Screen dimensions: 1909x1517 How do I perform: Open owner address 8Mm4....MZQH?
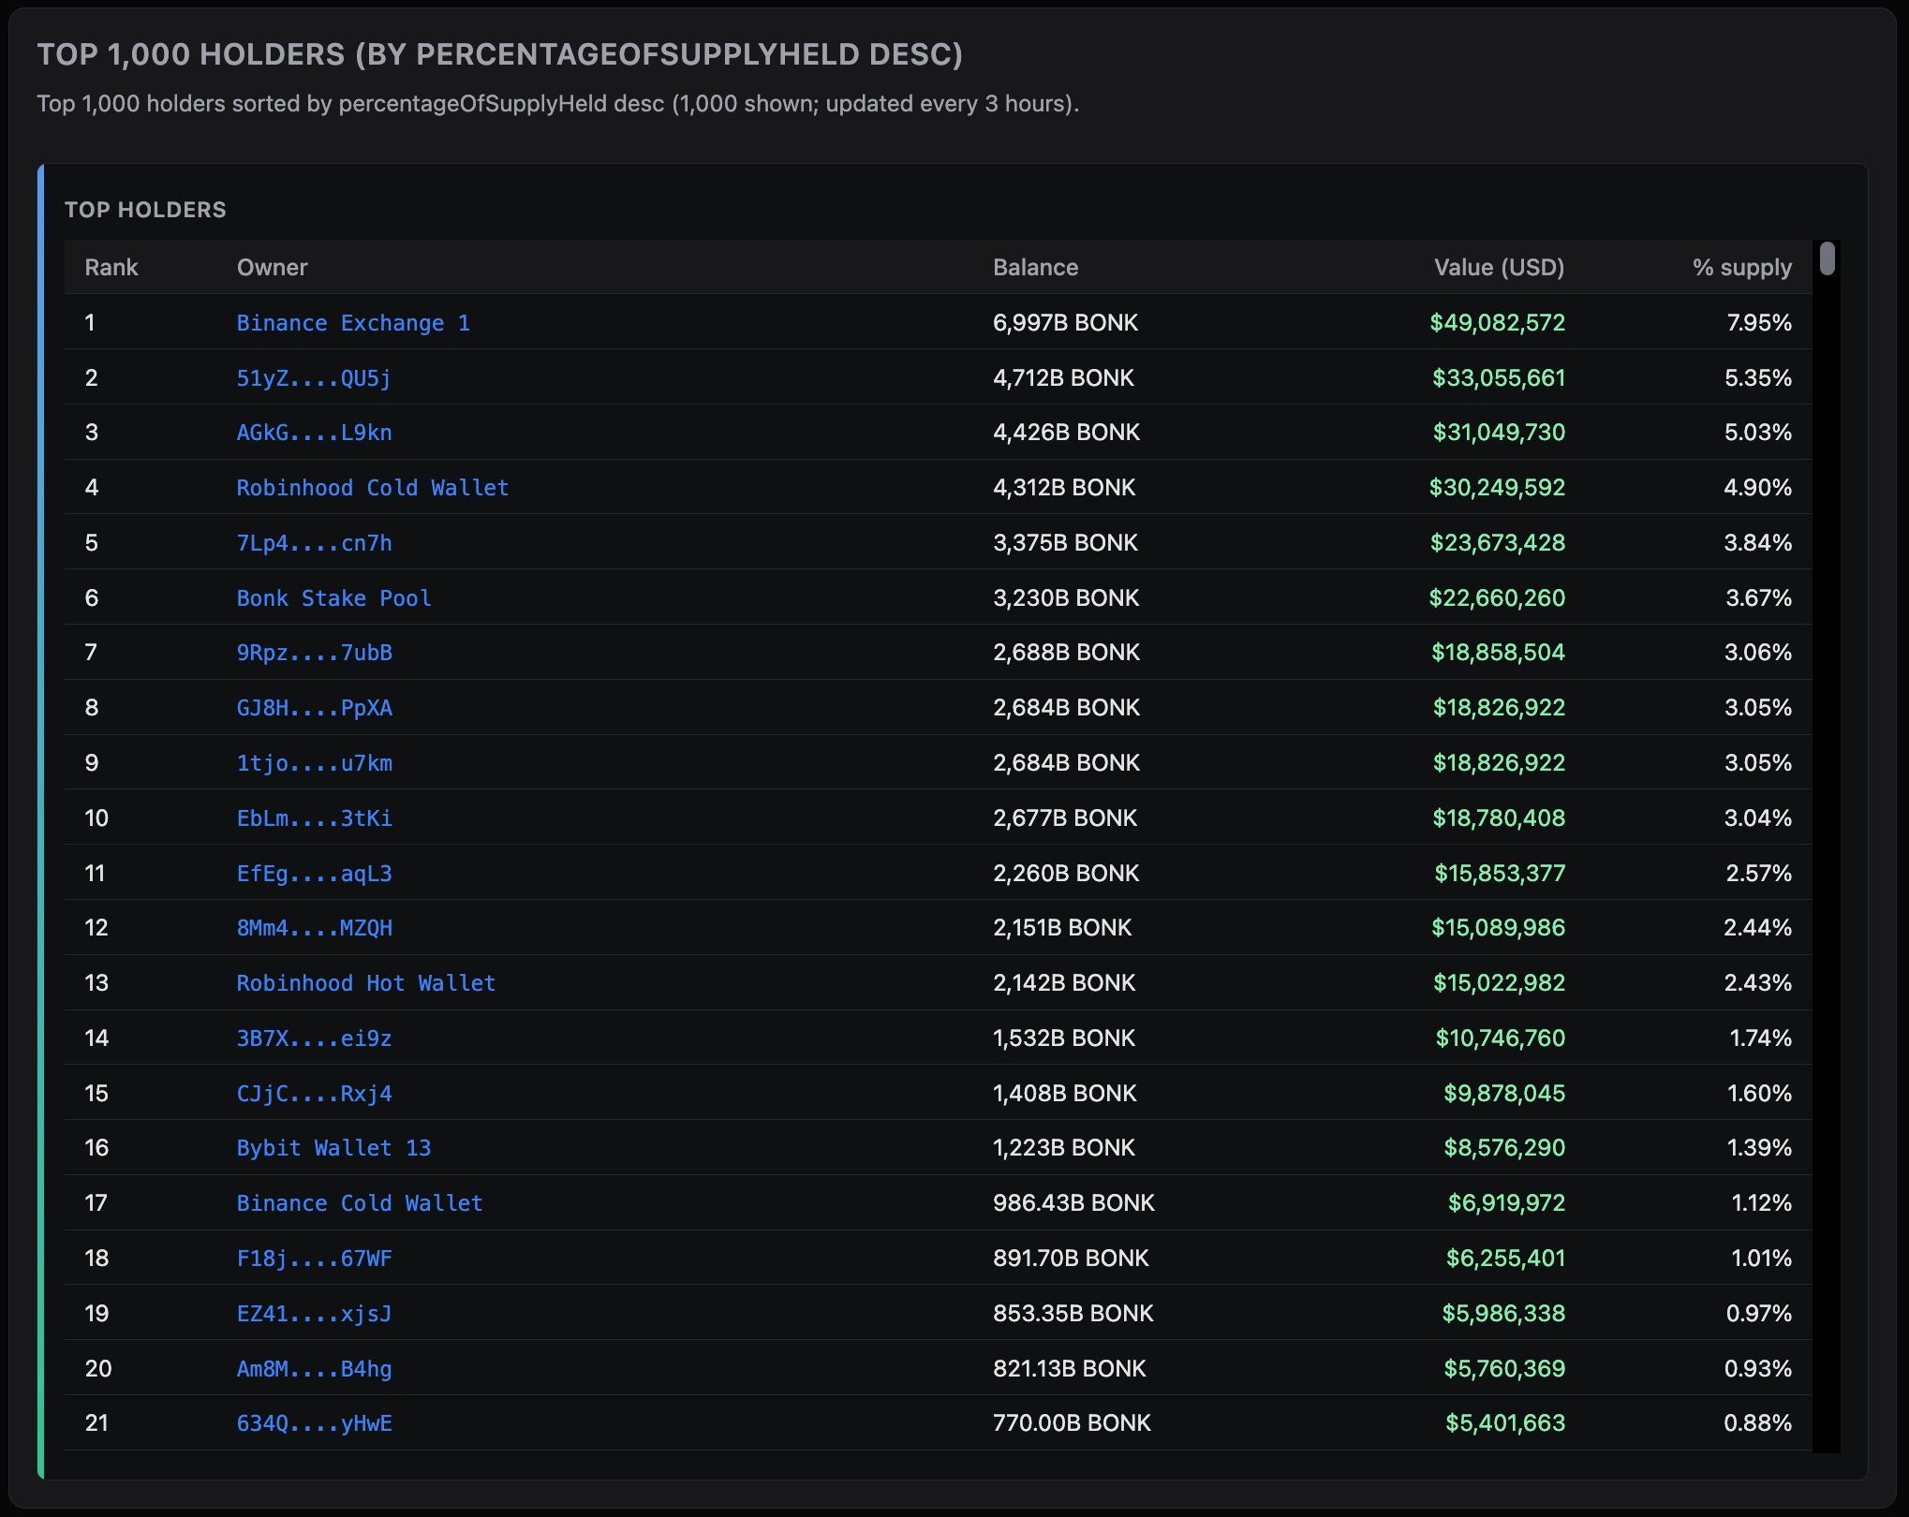coord(314,928)
